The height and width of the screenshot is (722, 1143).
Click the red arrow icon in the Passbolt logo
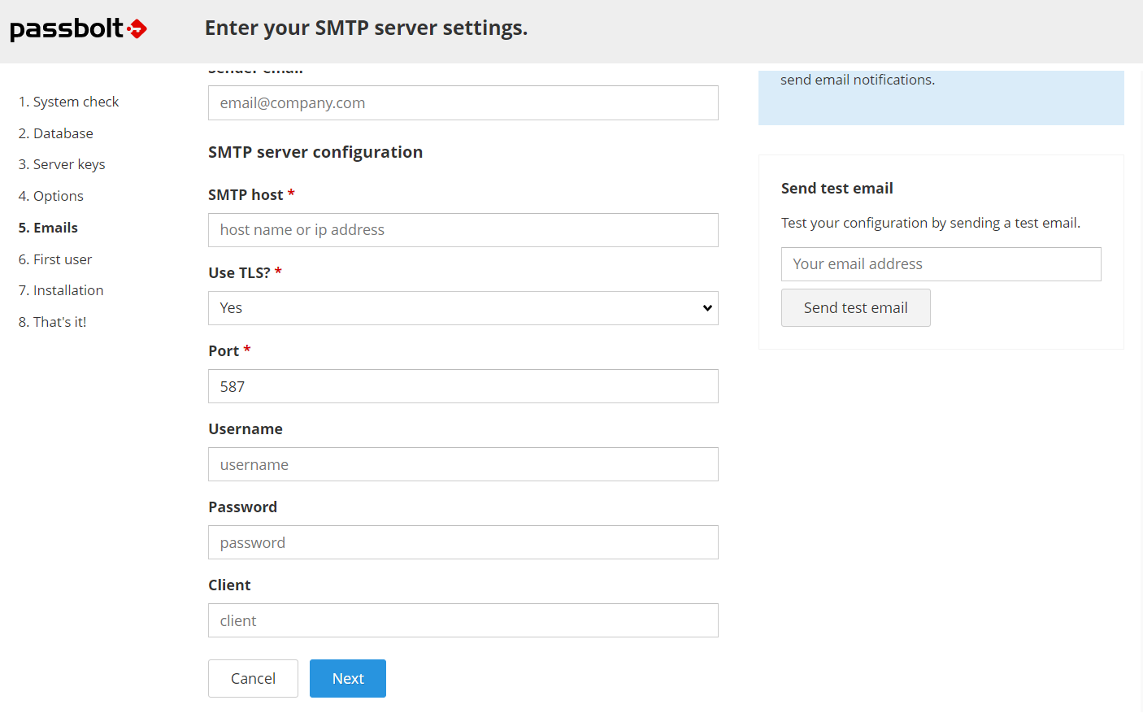coord(136,28)
